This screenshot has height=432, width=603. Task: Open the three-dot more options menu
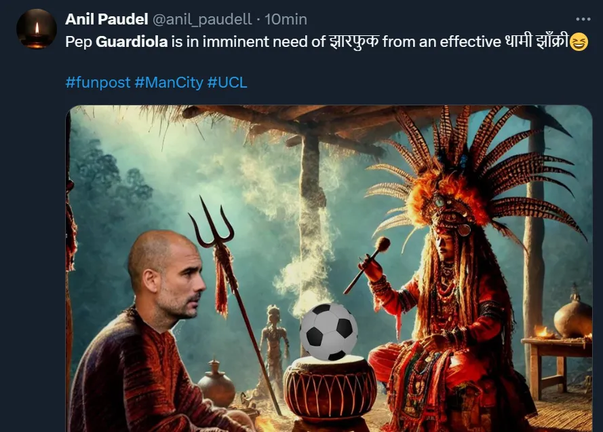point(583,19)
